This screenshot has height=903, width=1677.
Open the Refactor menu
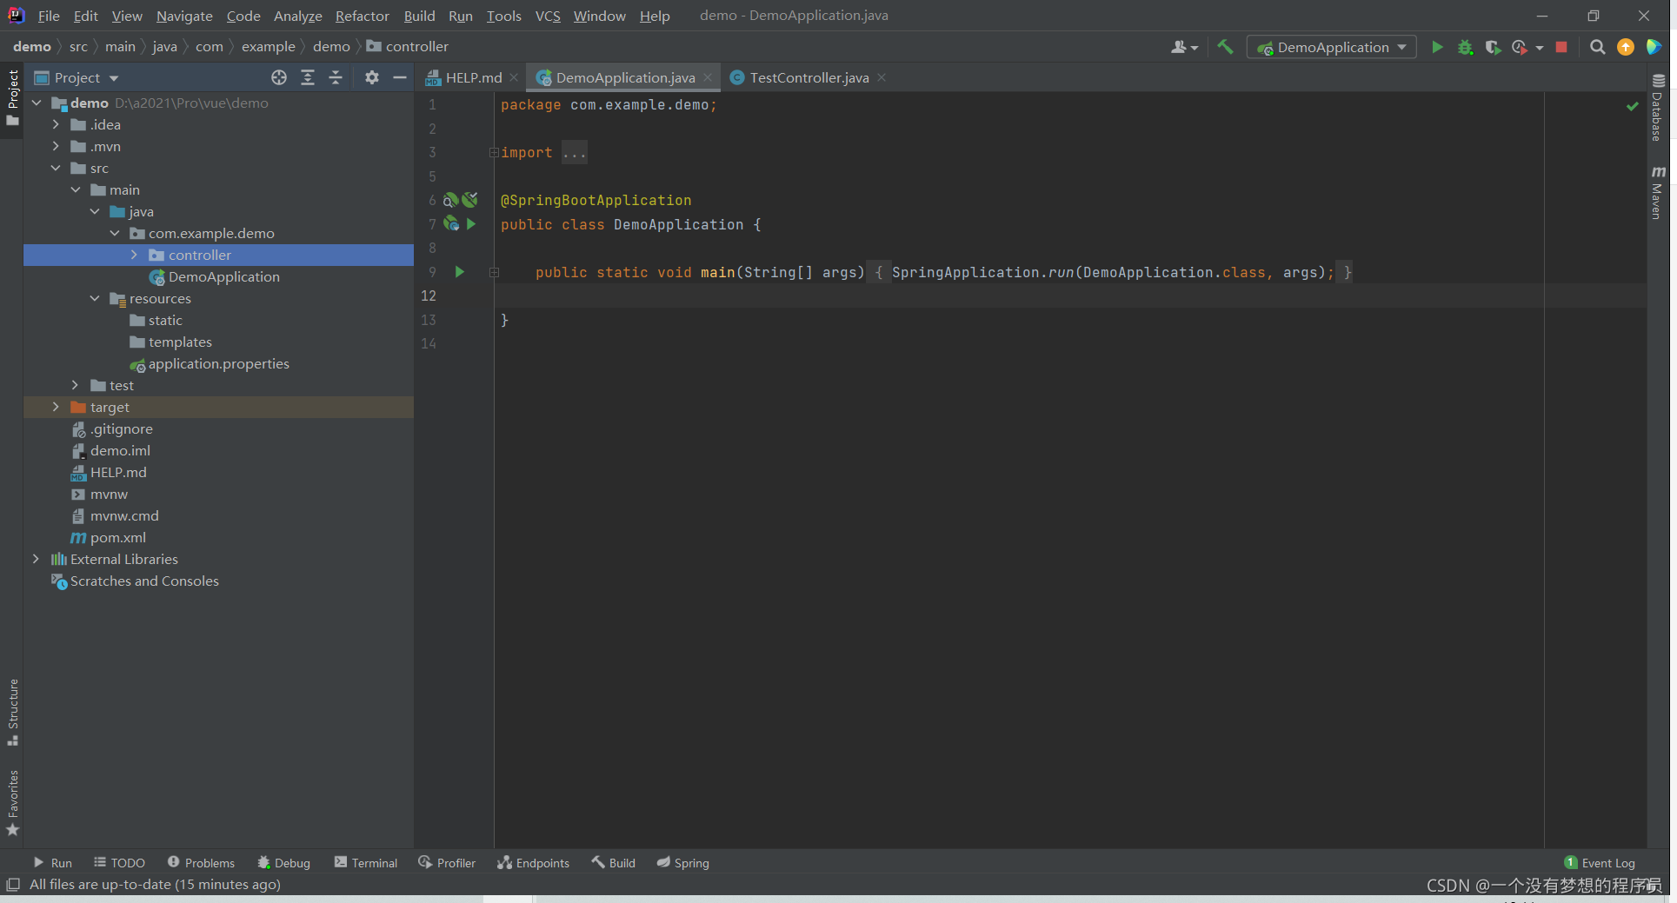coord(362,16)
